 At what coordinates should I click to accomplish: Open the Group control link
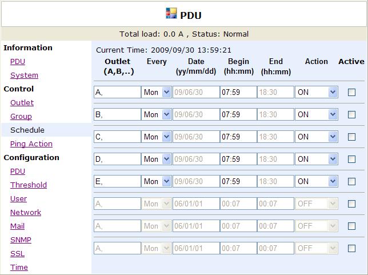point(21,116)
